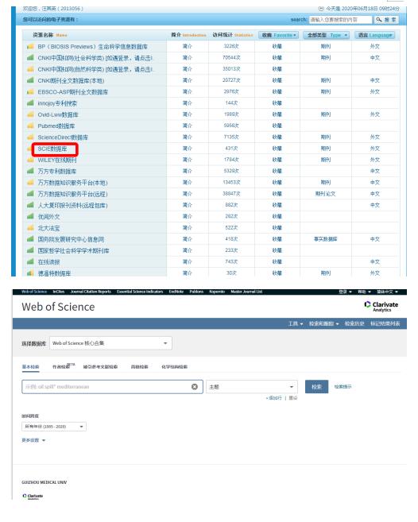Image resolution: width=418 pixels, height=522 pixels.
Task: Open the topic field dropdown next to search box
Action: pyautogui.click(x=251, y=386)
